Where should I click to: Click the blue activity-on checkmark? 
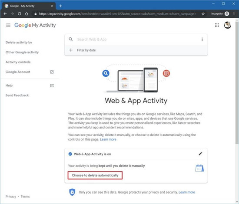(x=70, y=154)
